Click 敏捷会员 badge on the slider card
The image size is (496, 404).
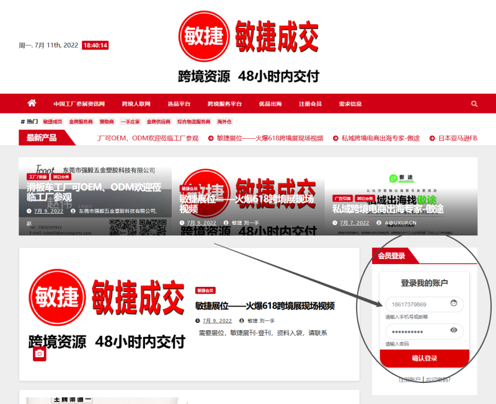pos(190,188)
